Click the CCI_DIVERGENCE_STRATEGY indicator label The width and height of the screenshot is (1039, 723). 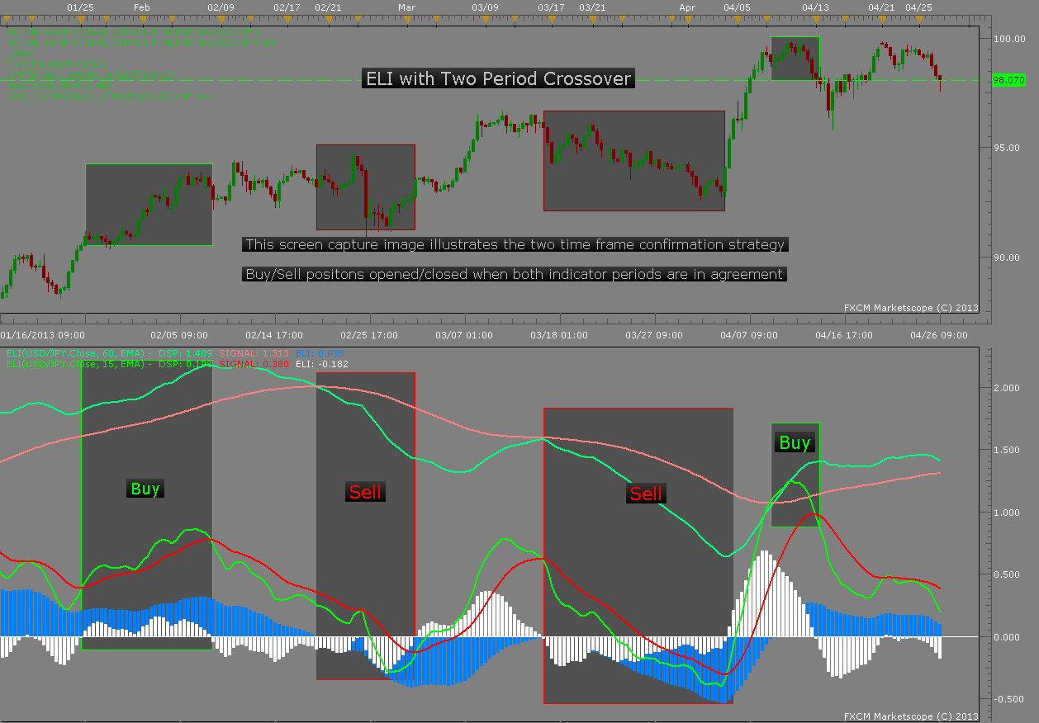109,97
